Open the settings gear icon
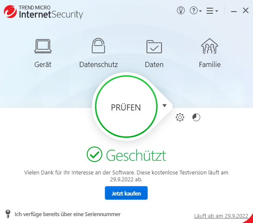The height and width of the screenshot is (223, 253). pos(180,117)
